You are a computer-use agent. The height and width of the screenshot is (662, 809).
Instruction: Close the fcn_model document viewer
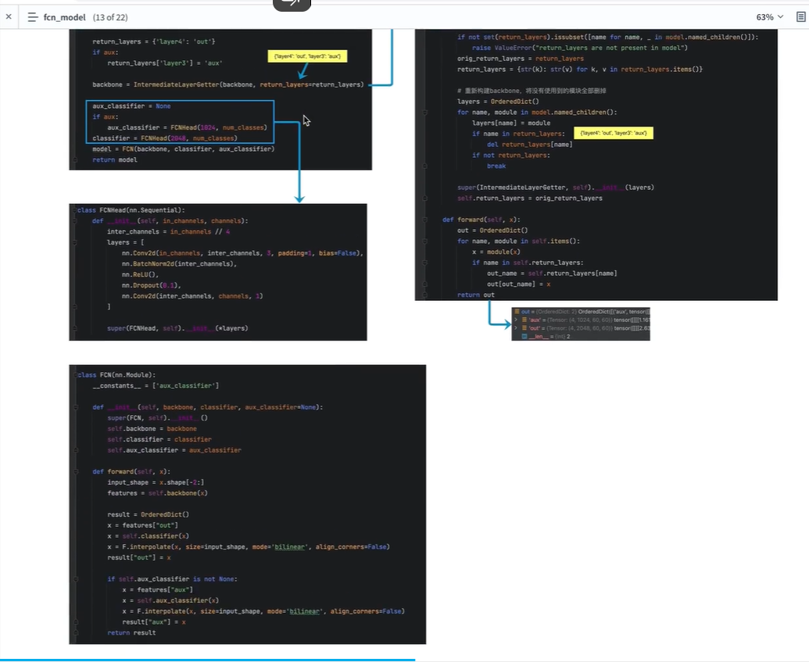[9, 16]
